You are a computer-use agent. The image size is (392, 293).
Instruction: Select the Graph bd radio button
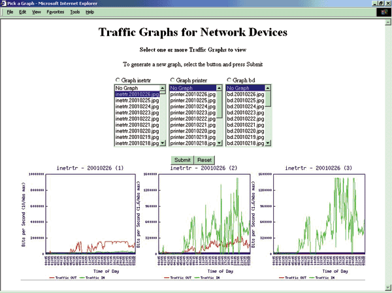point(229,80)
